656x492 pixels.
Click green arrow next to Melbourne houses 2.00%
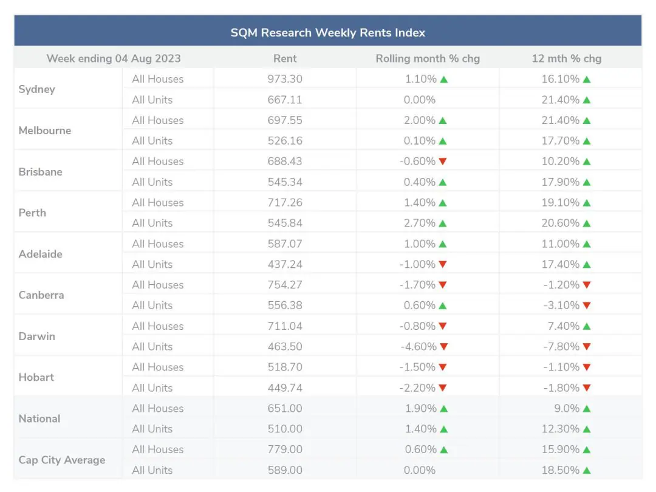pyautogui.click(x=443, y=120)
